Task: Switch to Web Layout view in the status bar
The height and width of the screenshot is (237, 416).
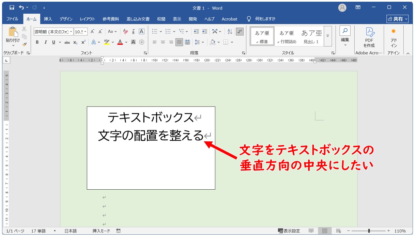Action: 338,231
